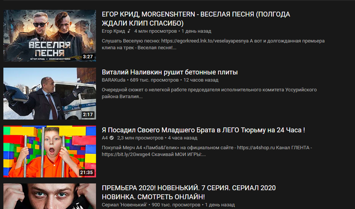Click the 3:27 duration badge
355x209 pixels.
[x=88, y=57]
